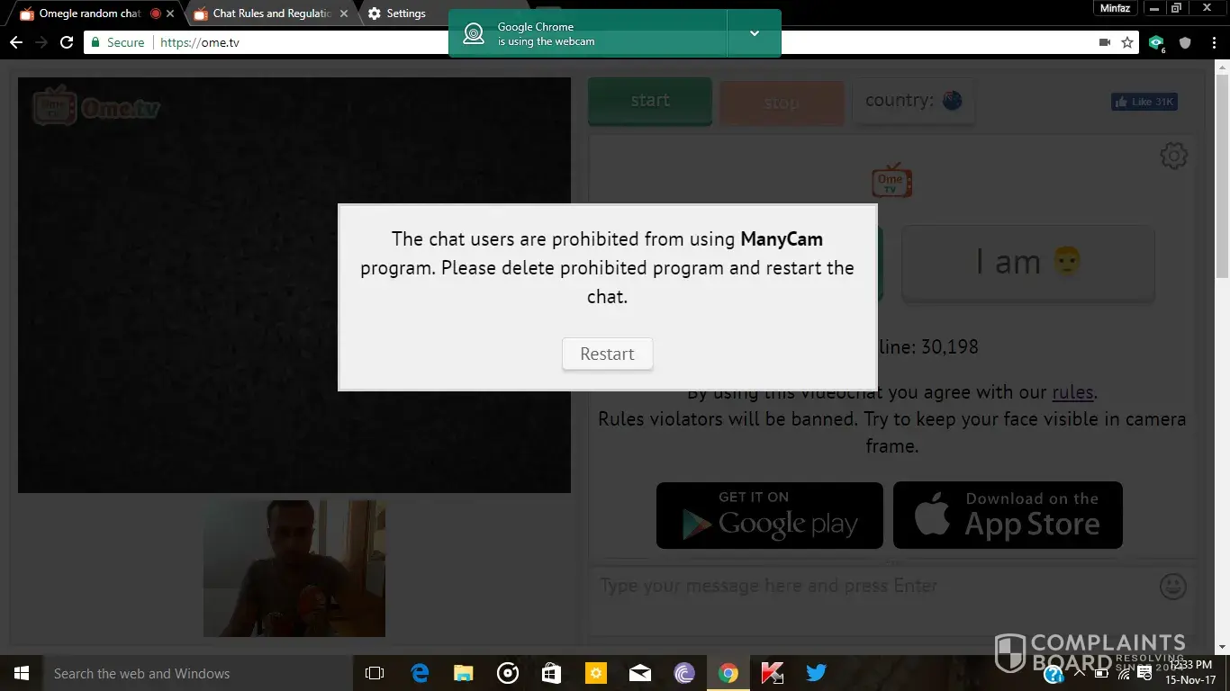
Task: Click the Chrome icon in the taskbar
Action: 728,673
